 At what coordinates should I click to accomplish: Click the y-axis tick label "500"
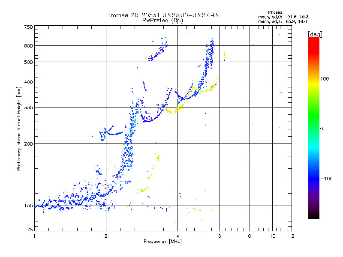click(x=29, y=62)
